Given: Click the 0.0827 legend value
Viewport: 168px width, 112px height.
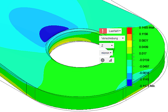Looking at the screenshot, I should pos(144,40).
